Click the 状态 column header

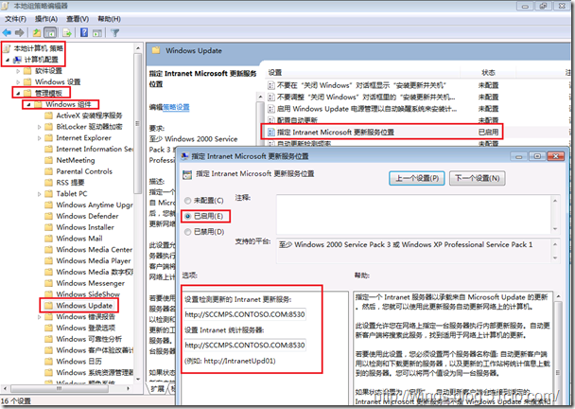[x=488, y=72]
